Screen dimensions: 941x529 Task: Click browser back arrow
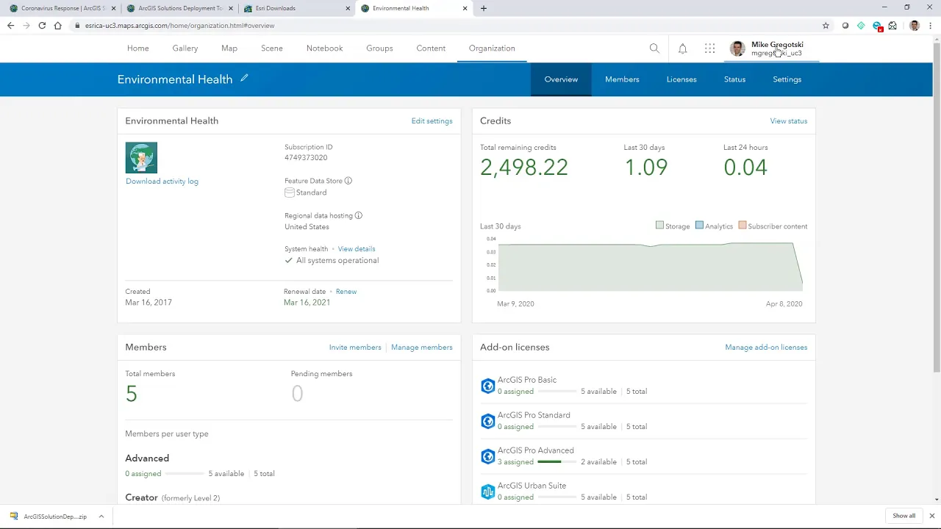click(10, 26)
